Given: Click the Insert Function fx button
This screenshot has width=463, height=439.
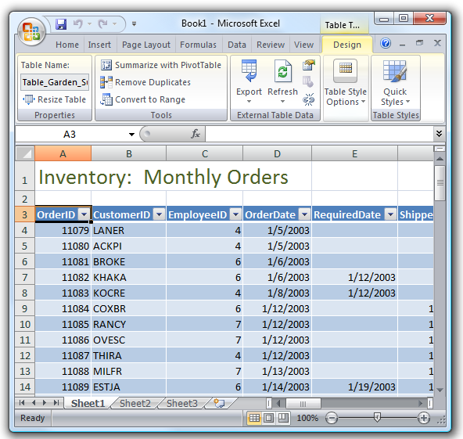Looking at the screenshot, I should (x=196, y=135).
